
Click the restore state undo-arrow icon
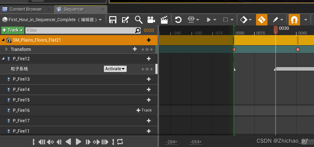178,20
